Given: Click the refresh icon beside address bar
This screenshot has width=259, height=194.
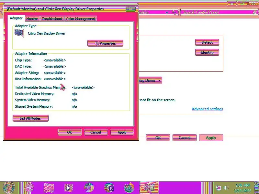Looking at the screenshot, I should point(174,12).
